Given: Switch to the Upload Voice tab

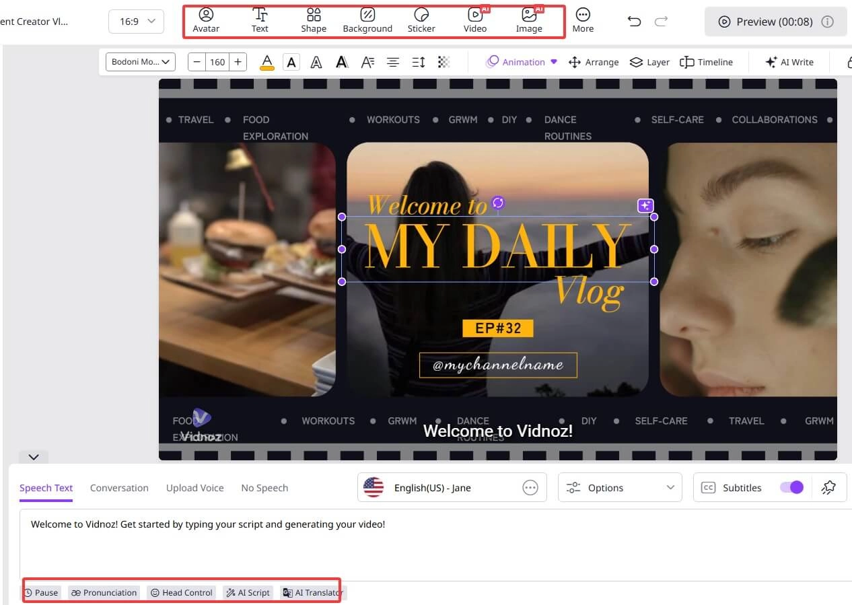Looking at the screenshot, I should pyautogui.click(x=194, y=488).
